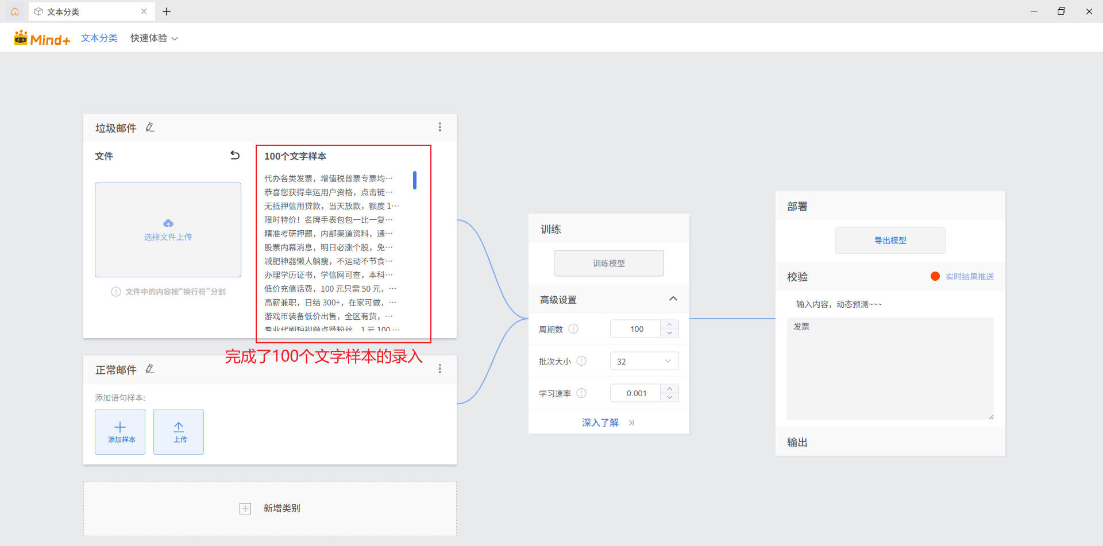1103x546 pixels.
Task: Open the 批次大小 dropdown showing 32
Action: tap(645, 361)
